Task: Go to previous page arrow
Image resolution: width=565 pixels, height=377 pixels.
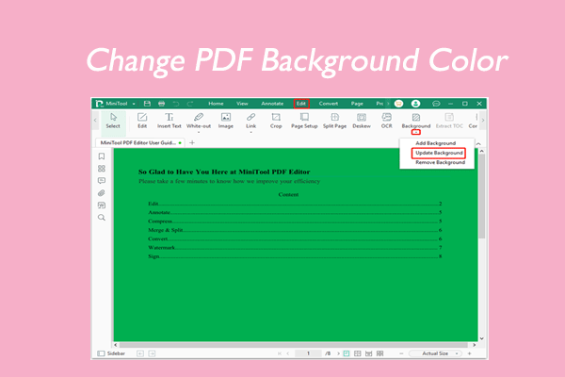Action: point(287,353)
